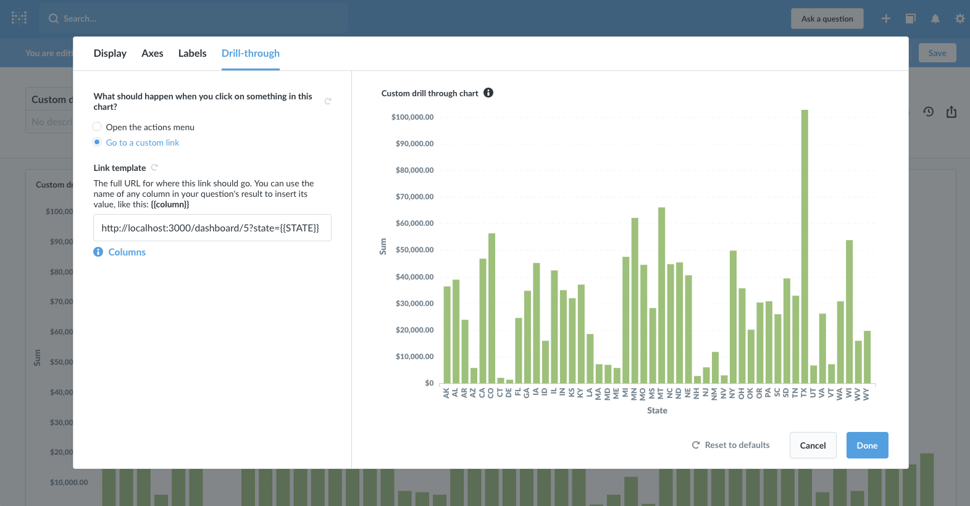Click the WI bar in the chart
This screenshot has height=506, width=970.
coord(849,312)
